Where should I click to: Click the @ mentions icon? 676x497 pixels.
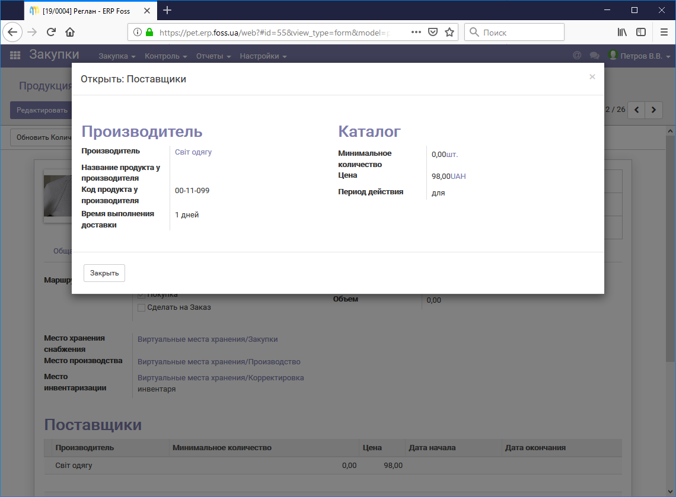click(577, 55)
